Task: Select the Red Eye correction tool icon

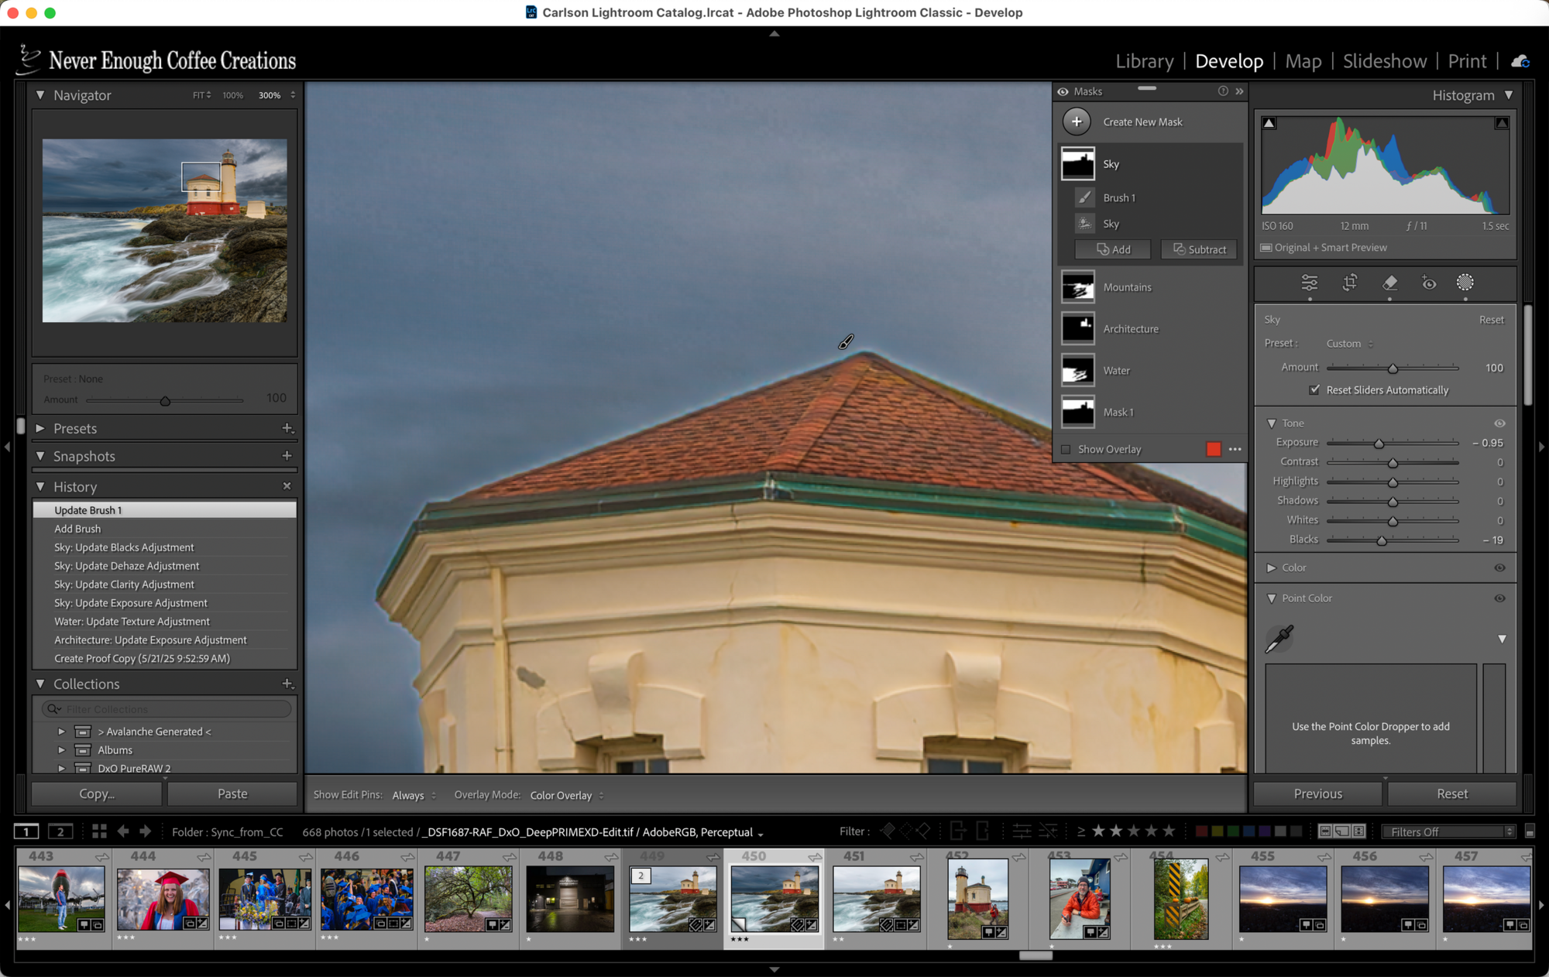Action: pos(1429,283)
